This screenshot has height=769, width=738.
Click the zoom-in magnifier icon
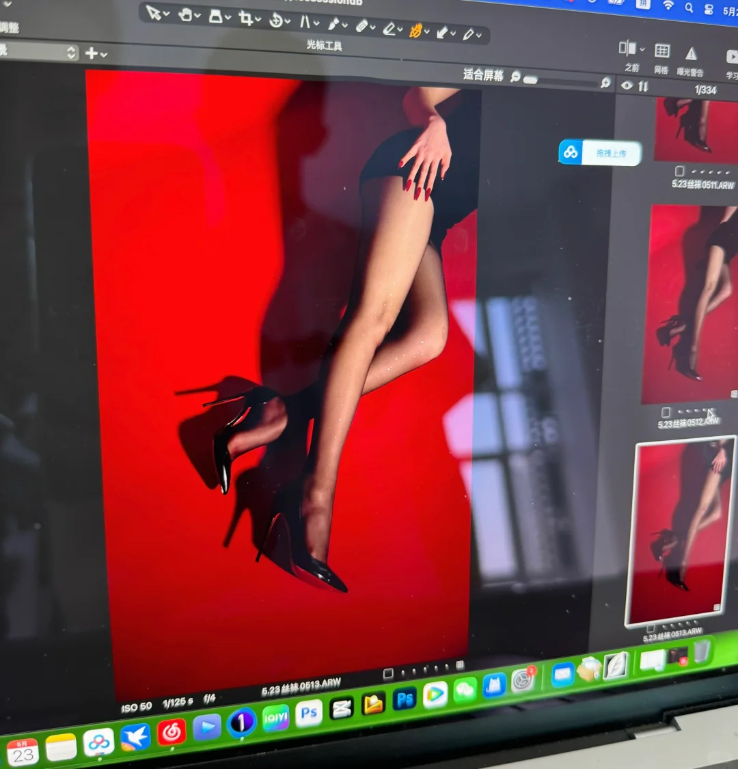pos(605,83)
